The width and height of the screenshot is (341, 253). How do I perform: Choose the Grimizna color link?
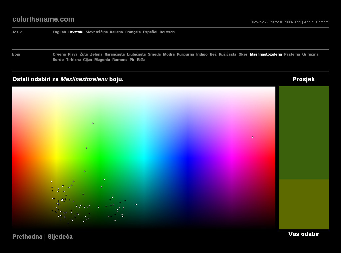tap(310, 55)
